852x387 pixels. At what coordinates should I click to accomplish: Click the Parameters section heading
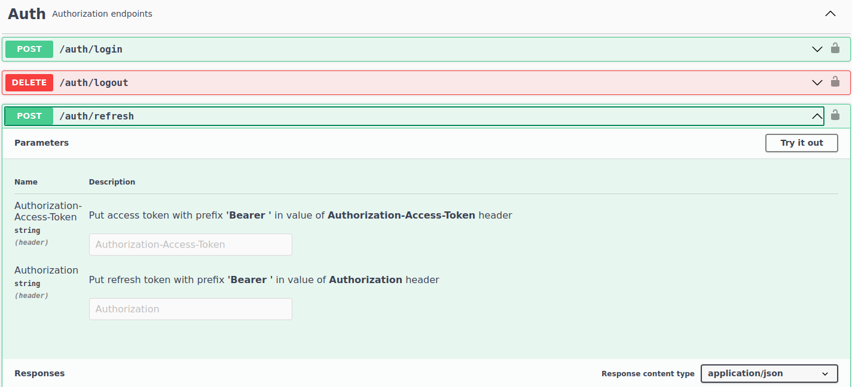click(x=42, y=143)
